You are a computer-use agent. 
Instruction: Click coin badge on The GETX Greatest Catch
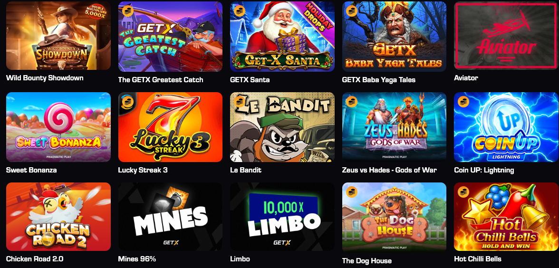(127, 10)
